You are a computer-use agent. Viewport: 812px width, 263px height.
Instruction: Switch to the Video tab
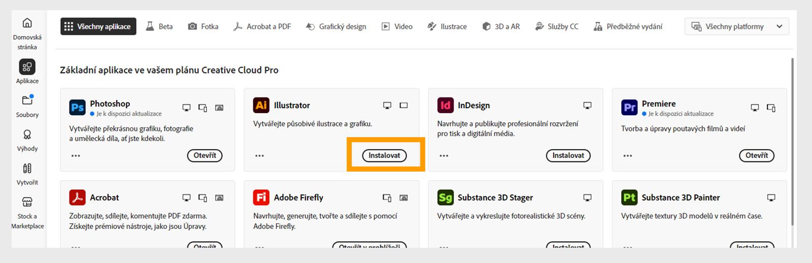click(397, 26)
